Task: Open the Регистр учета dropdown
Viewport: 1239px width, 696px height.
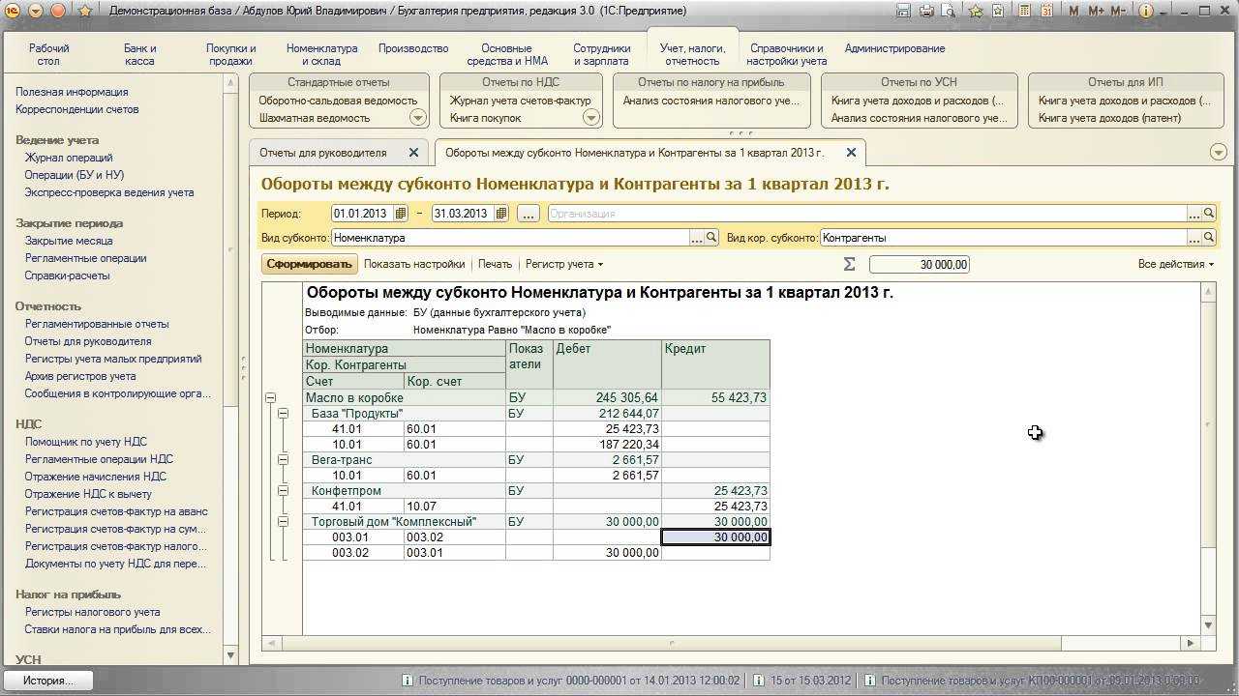Action: point(563,264)
